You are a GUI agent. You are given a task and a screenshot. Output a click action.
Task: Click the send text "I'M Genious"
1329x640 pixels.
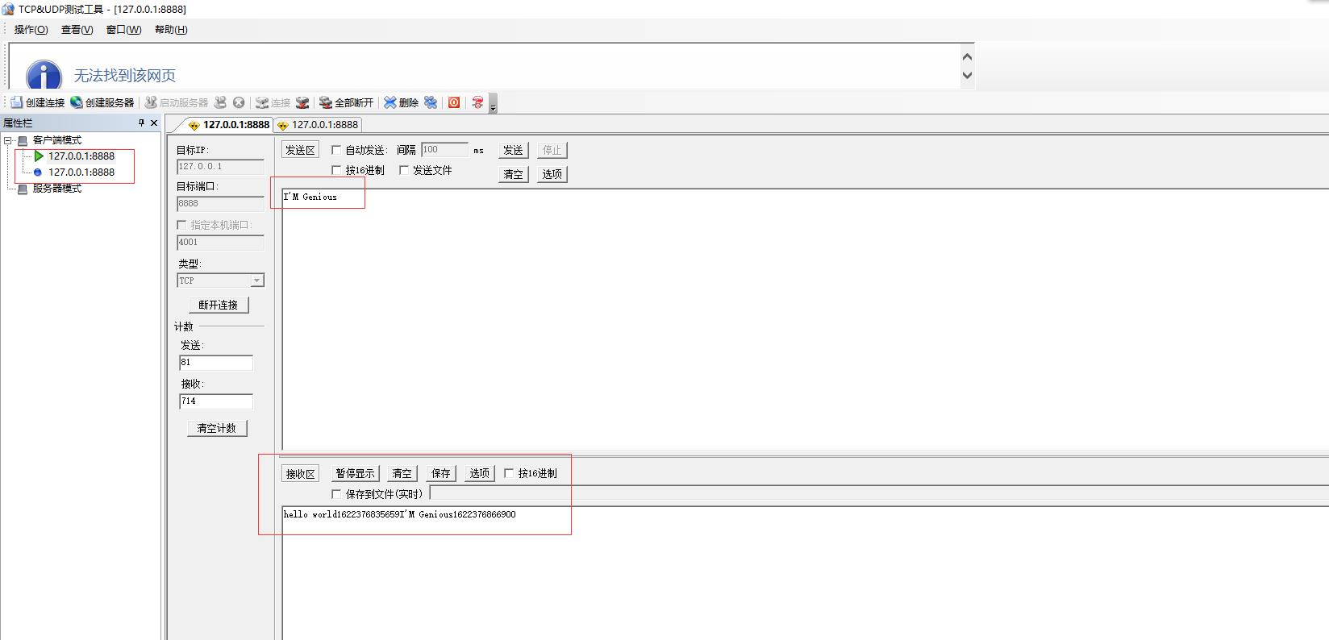pos(310,197)
